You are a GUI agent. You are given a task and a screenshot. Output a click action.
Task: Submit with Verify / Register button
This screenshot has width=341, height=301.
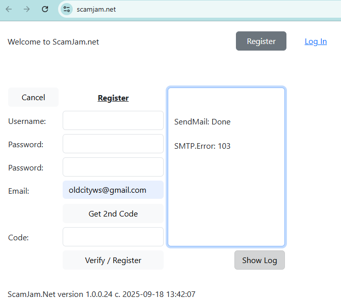(x=113, y=261)
